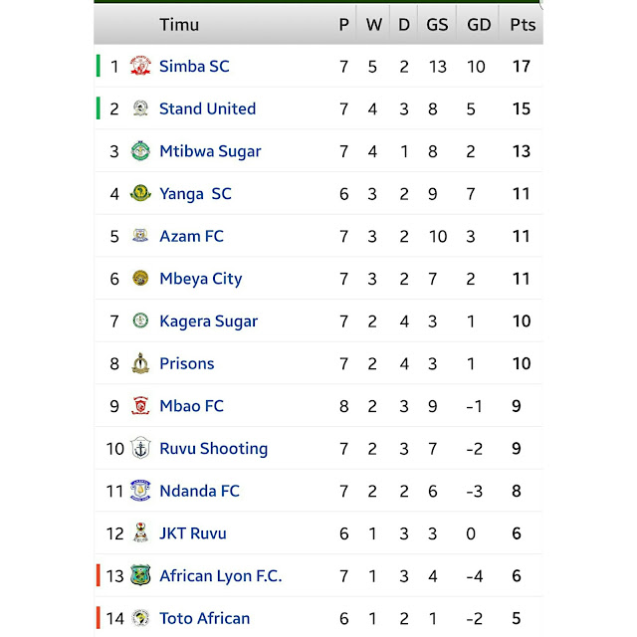
Task: Open the Simba SC team link
Action: tap(194, 67)
